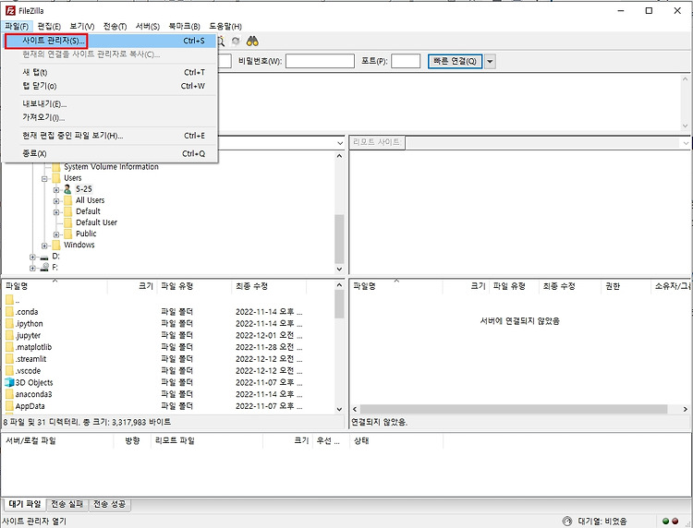This screenshot has width=693, height=528.
Task: Click the parent directory '..' folder icon
Action: coord(10,300)
